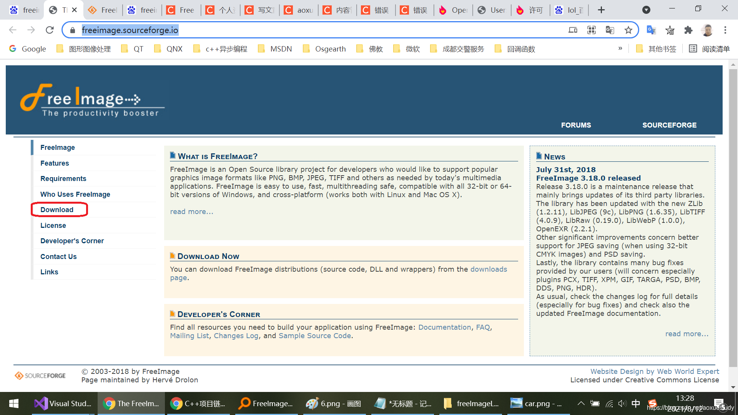Click the FreeImage logo banner
This screenshot has height=415, width=738.
(92, 100)
